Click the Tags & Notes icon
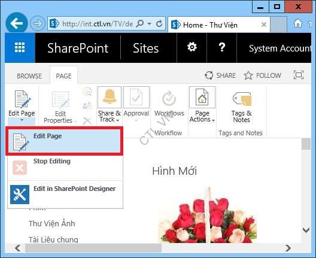The image size is (316, 258). 242,99
